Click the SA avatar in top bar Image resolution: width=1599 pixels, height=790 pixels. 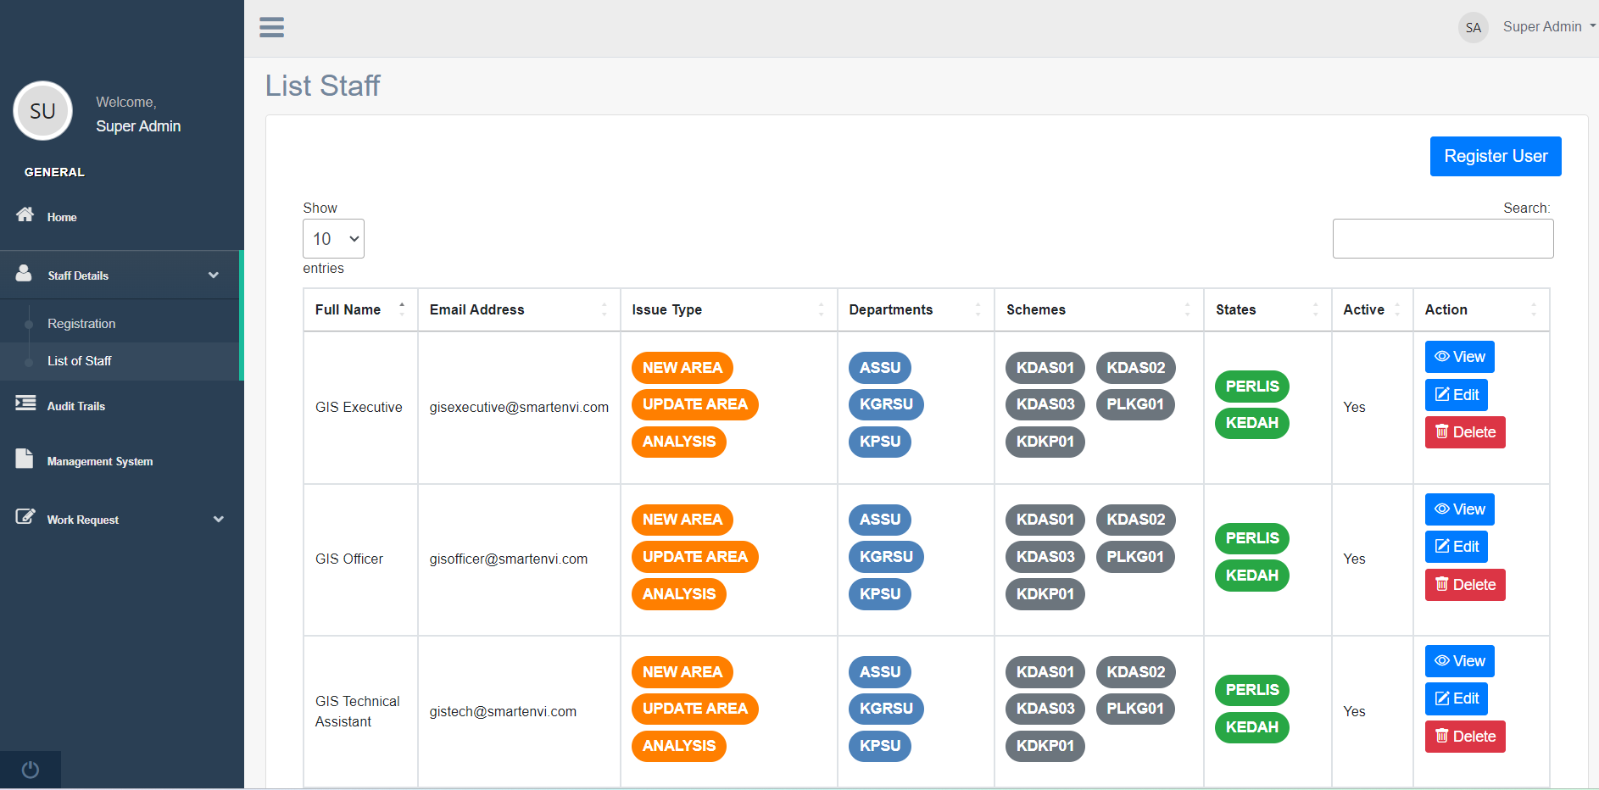coord(1473,28)
